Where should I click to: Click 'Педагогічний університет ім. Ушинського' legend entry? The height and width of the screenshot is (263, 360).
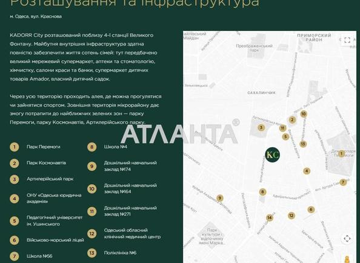pyautogui.click(x=55, y=221)
